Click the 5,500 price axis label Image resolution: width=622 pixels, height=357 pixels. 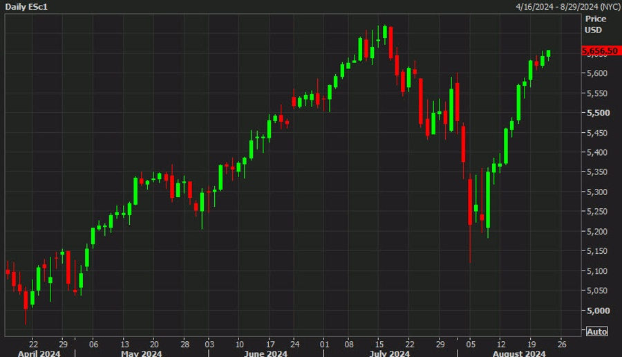point(599,113)
